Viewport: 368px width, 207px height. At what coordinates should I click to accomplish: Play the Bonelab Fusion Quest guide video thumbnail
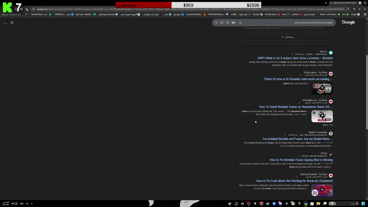click(322, 116)
